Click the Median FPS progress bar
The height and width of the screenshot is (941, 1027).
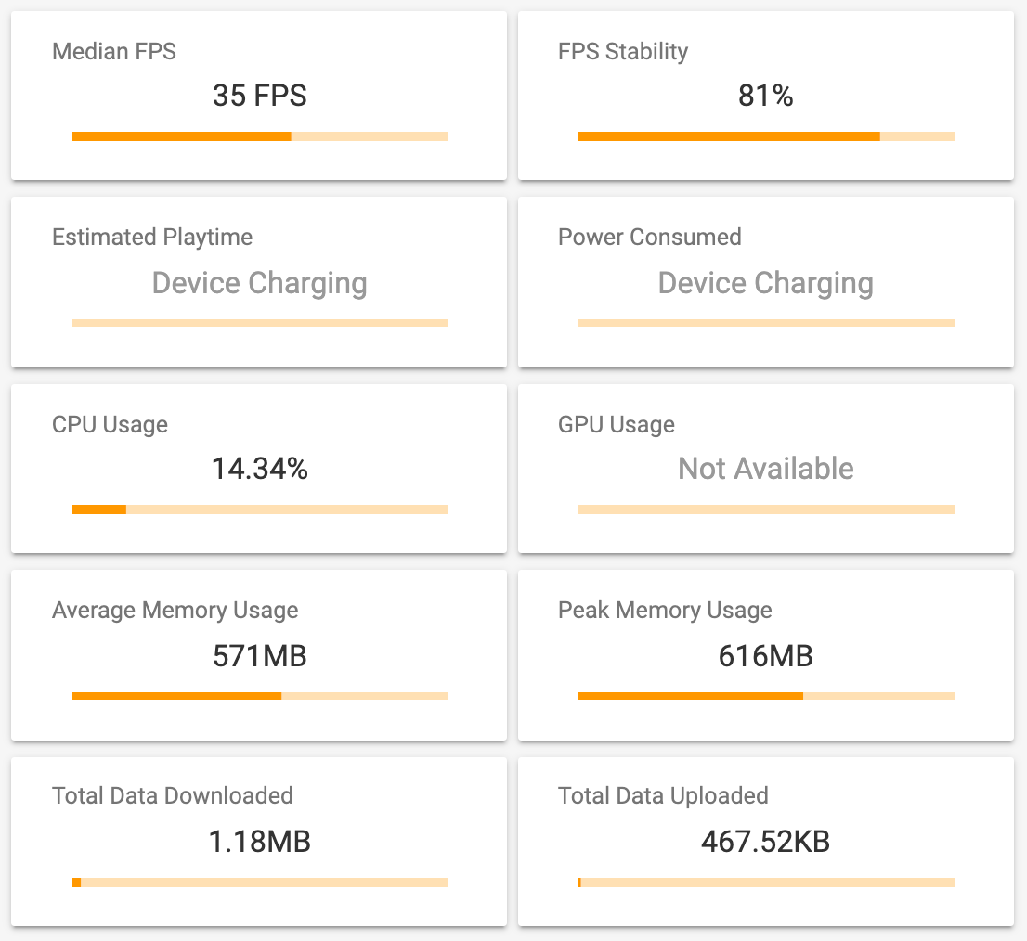[260, 136]
